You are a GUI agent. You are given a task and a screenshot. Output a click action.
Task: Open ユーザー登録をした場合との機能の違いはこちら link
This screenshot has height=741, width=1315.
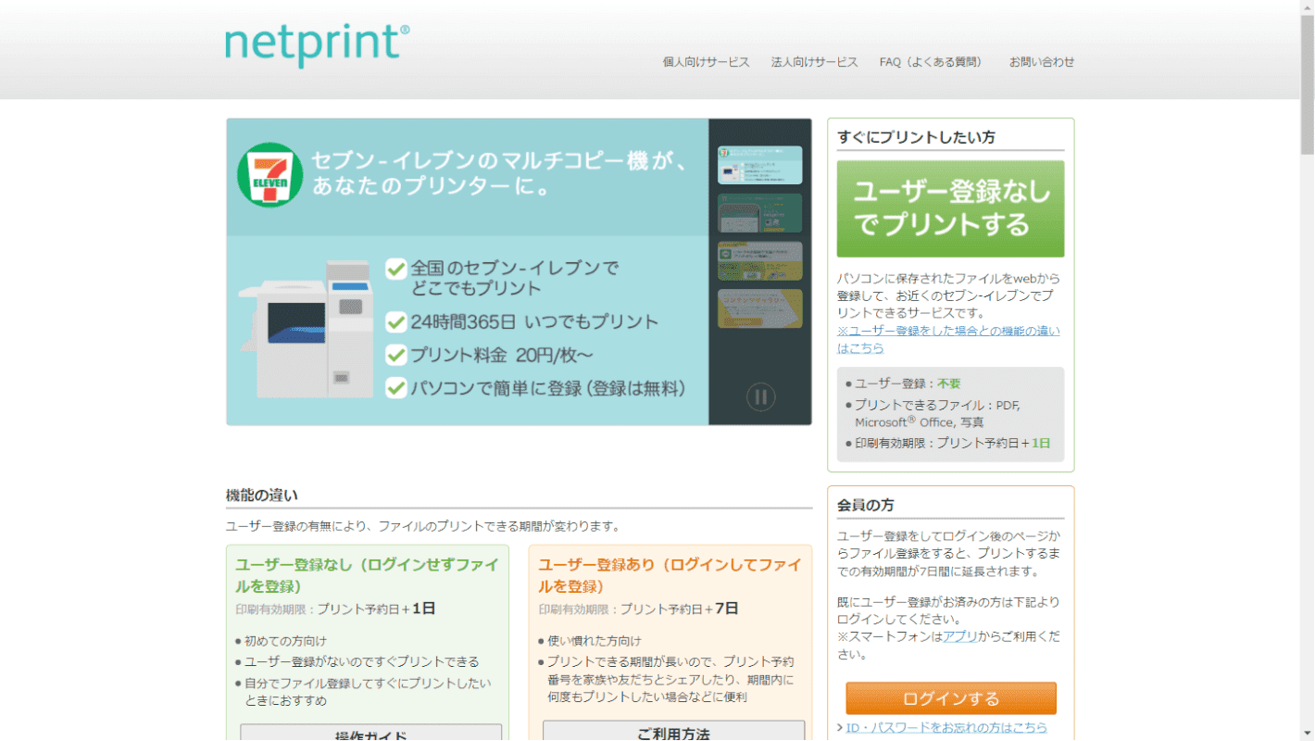click(948, 339)
